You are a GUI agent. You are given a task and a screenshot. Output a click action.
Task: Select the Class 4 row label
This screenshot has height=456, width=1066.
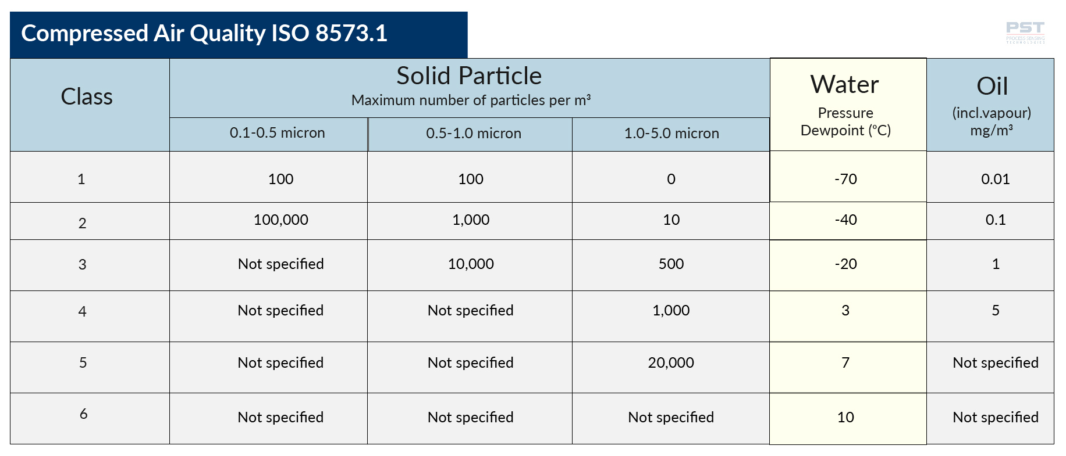(x=82, y=312)
